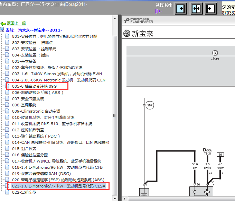Open 009-Climatronic 自动空调 document

tap(36, 111)
